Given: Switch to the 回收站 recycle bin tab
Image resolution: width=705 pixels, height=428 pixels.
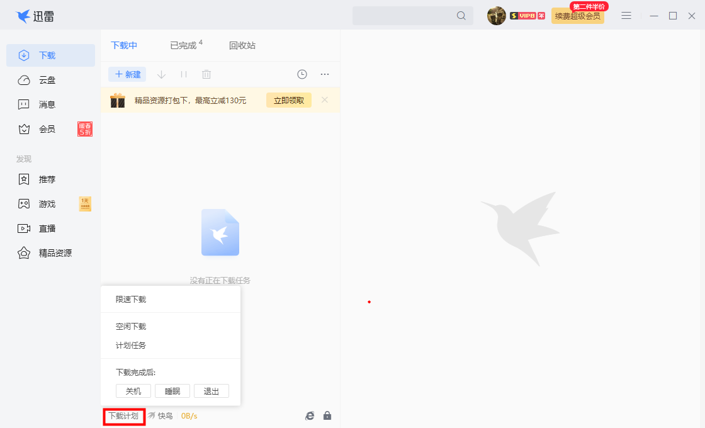Looking at the screenshot, I should (x=242, y=45).
